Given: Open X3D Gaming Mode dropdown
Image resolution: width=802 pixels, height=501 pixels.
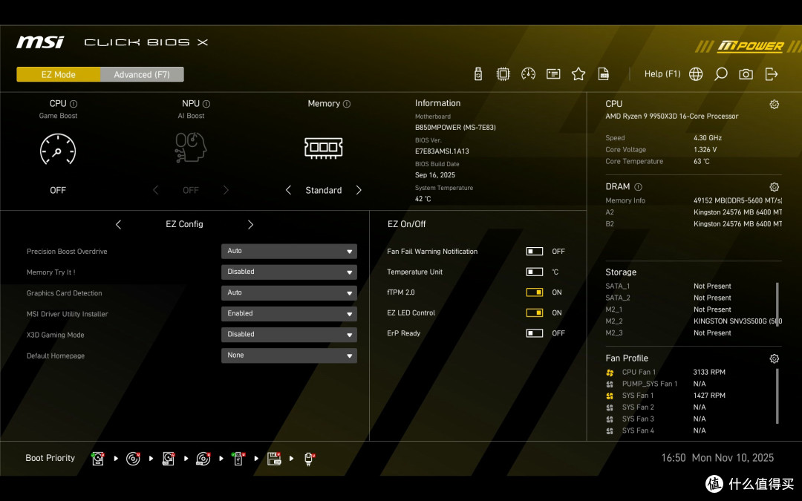Looking at the screenshot, I should tap(289, 334).
